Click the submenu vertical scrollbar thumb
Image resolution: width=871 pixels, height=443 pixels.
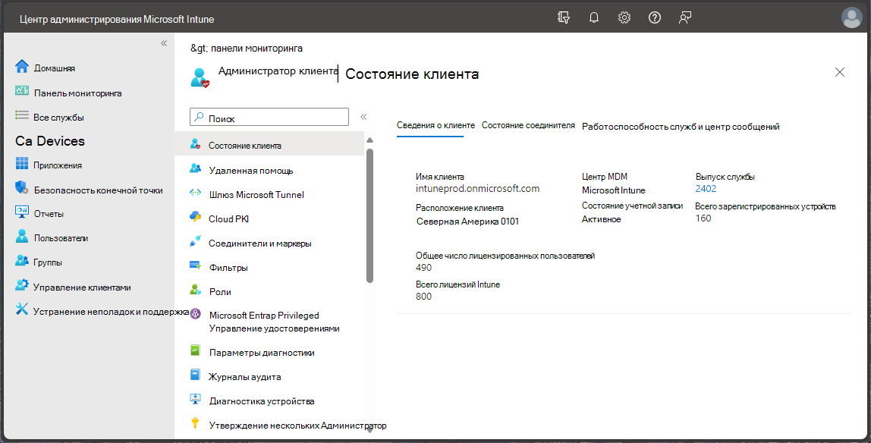tap(370, 215)
